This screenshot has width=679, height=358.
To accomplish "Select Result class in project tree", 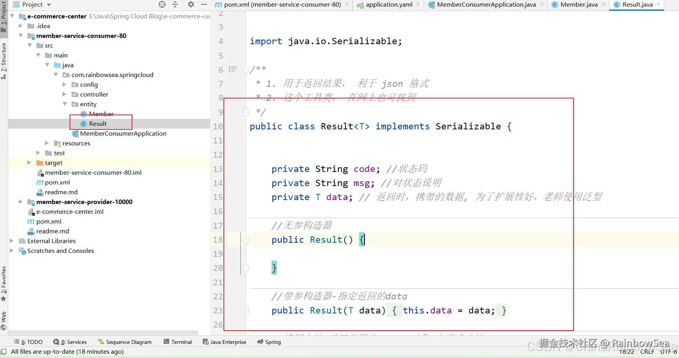I will 98,124.
